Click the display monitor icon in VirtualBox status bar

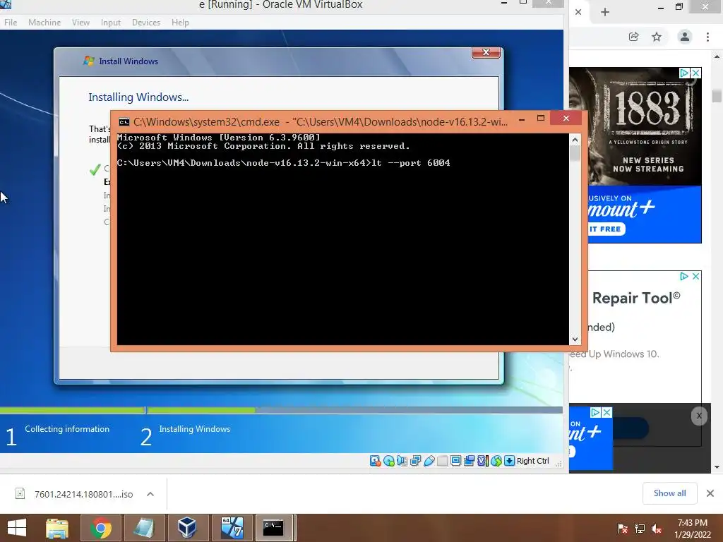point(455,461)
